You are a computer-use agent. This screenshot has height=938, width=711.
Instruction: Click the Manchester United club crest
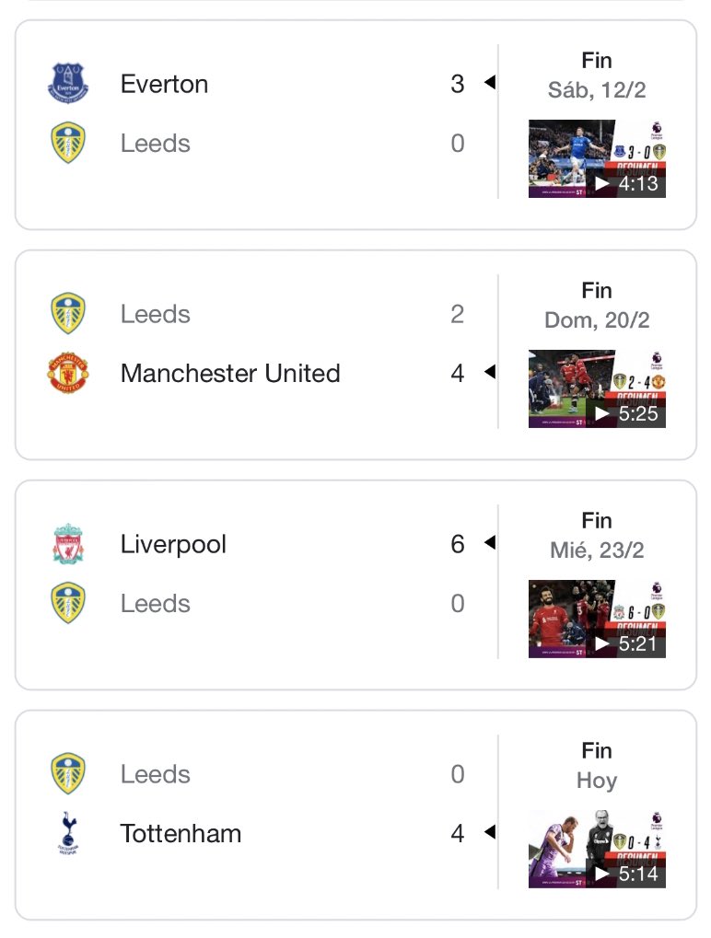tap(68, 374)
